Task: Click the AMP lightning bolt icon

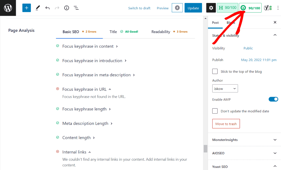Action: point(177,8)
